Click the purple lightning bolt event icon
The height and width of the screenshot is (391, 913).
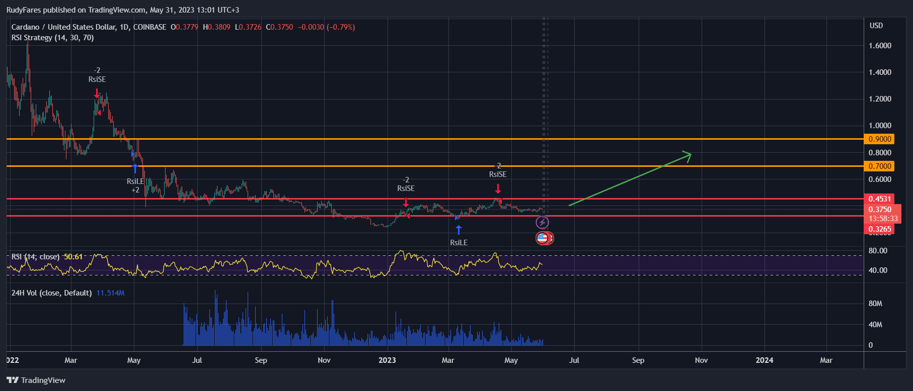coord(542,222)
